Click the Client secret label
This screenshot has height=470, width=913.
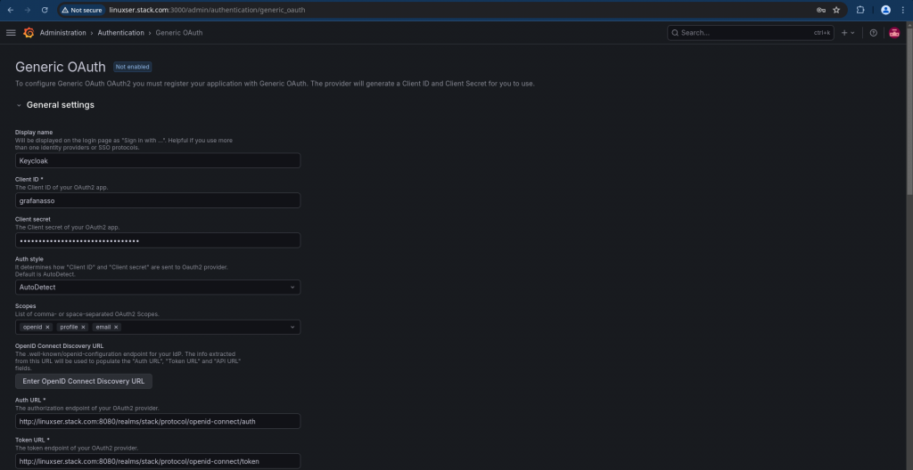click(33, 219)
